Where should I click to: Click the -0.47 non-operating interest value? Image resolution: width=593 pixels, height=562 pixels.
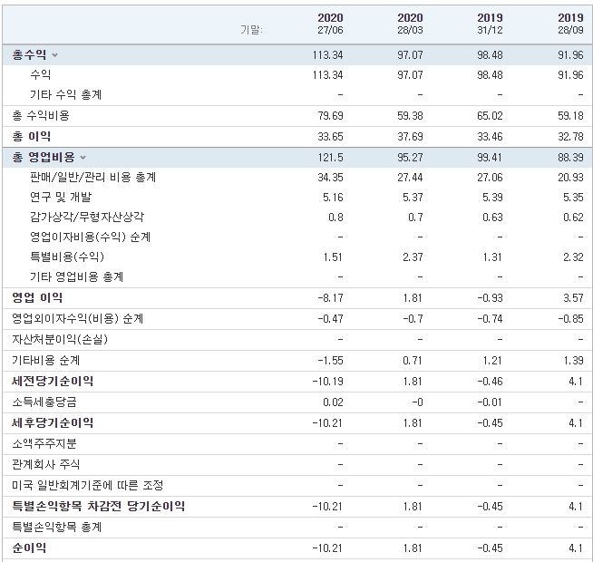[x=330, y=318]
